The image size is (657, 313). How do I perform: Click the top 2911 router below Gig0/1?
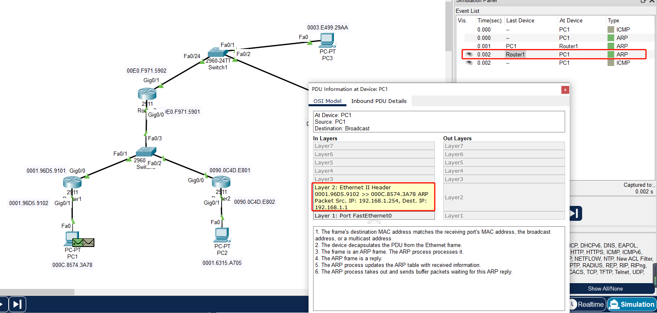coord(147,94)
